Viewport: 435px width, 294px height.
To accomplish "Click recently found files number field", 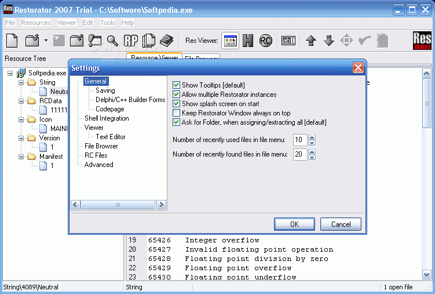I will pos(300,154).
